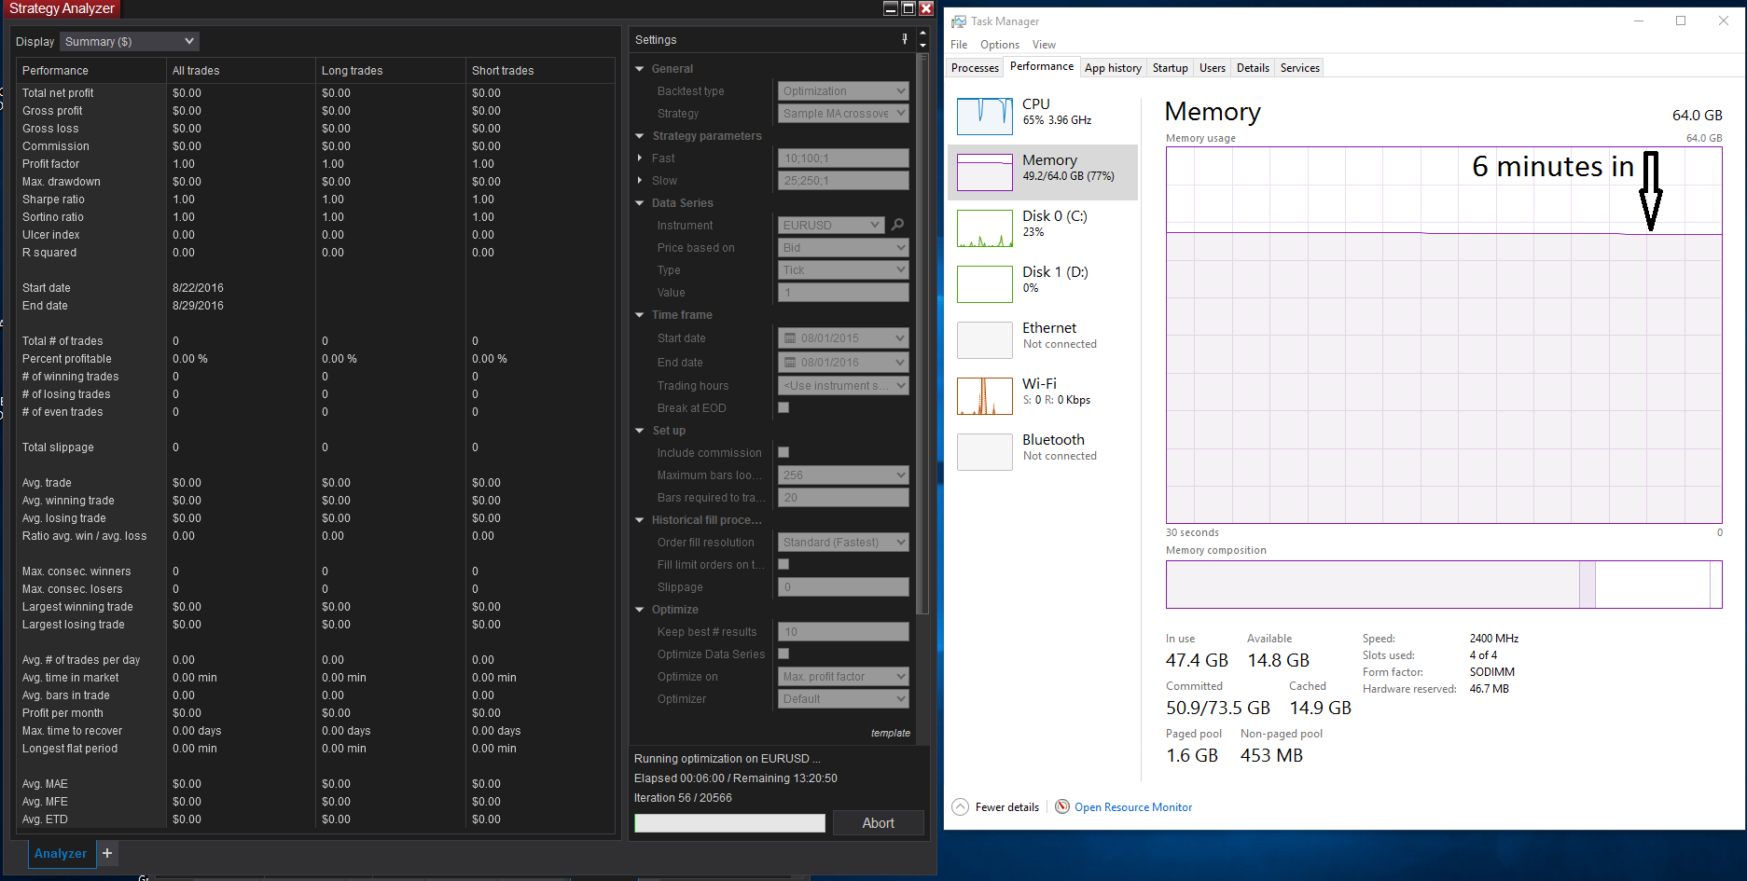Click the Fewer details chevron icon
This screenshot has width=1747, height=881.
960,806
